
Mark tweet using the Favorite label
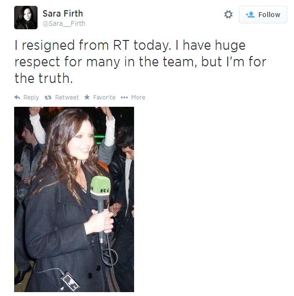104,98
